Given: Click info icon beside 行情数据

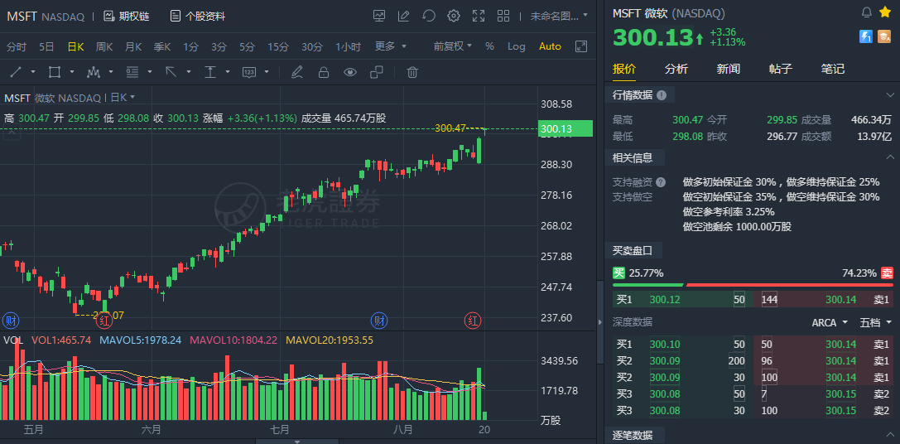Looking at the screenshot, I should [x=662, y=95].
